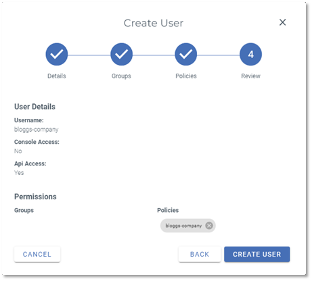
Task: Click the Details step label
Action: (x=57, y=76)
